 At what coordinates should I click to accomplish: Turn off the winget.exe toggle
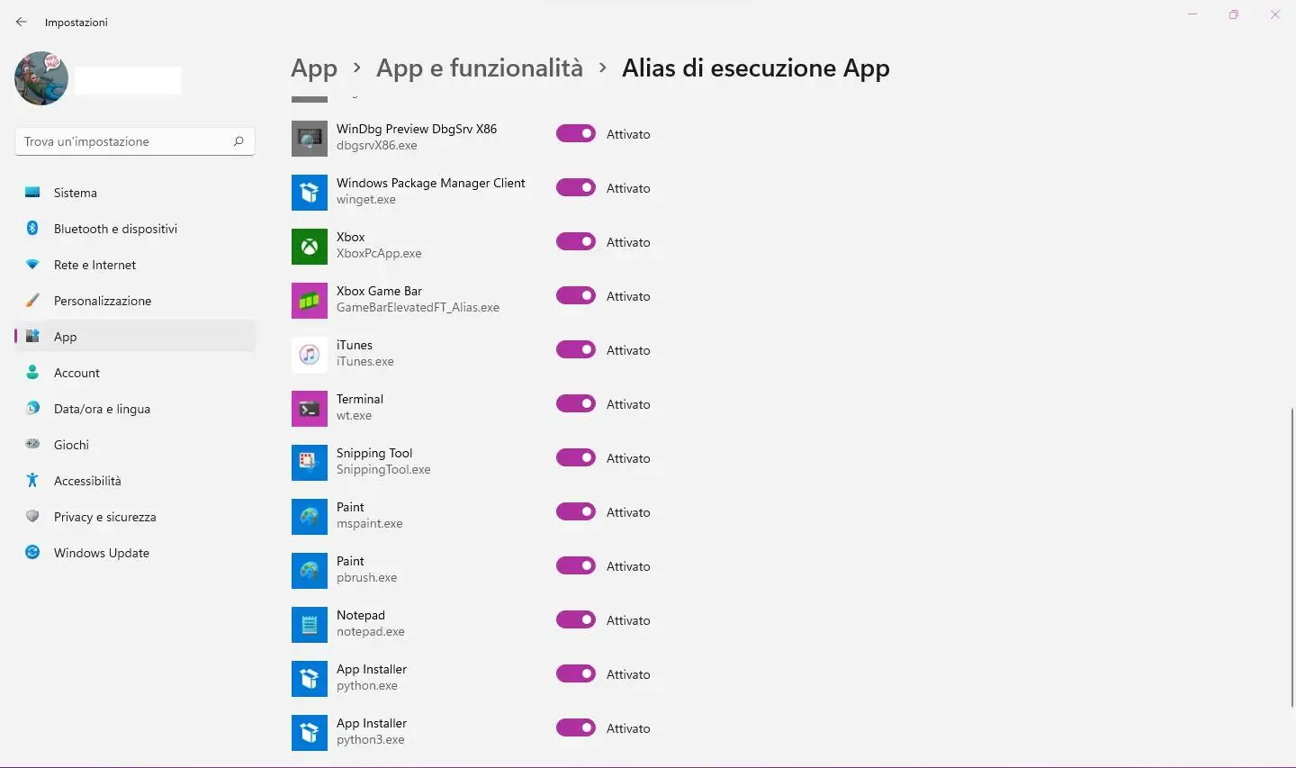pos(576,187)
